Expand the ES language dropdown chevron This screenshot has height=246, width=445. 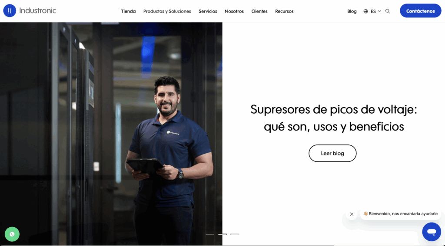379,11
